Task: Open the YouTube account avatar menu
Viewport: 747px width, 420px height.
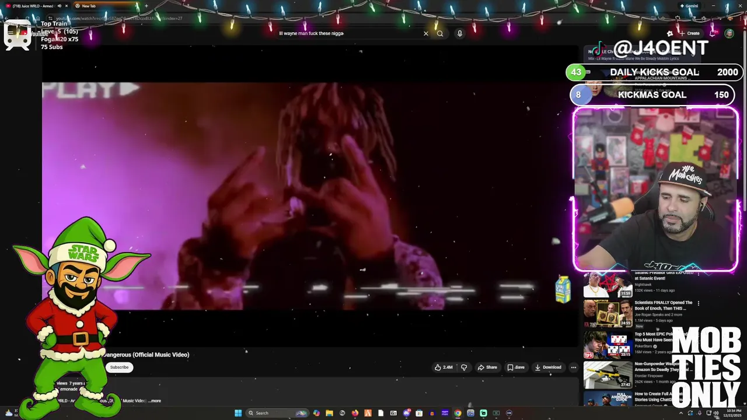Action: (x=729, y=33)
